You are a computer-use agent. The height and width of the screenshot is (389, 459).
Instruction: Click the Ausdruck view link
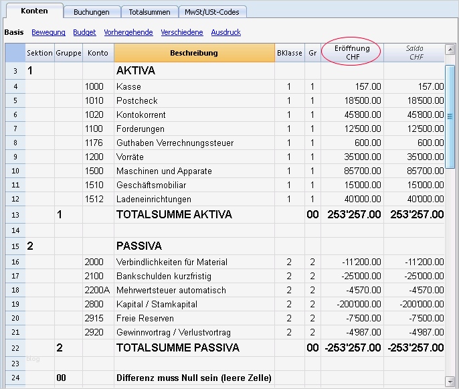point(225,32)
